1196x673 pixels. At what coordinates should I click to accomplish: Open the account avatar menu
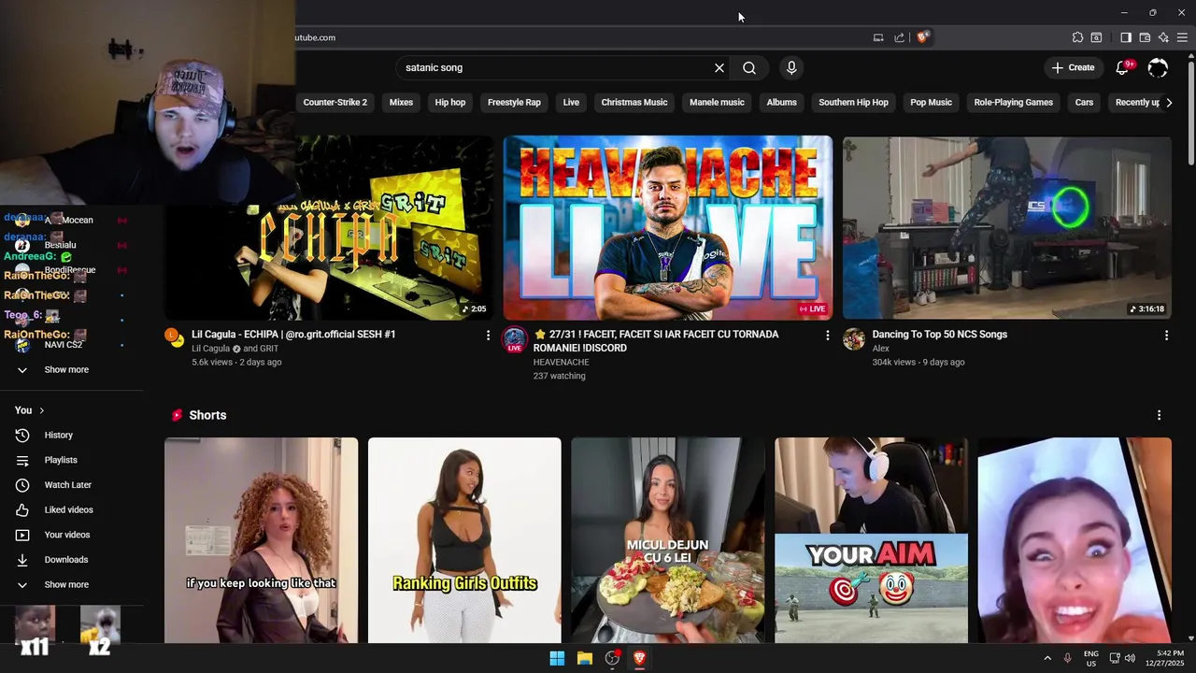[x=1158, y=67]
